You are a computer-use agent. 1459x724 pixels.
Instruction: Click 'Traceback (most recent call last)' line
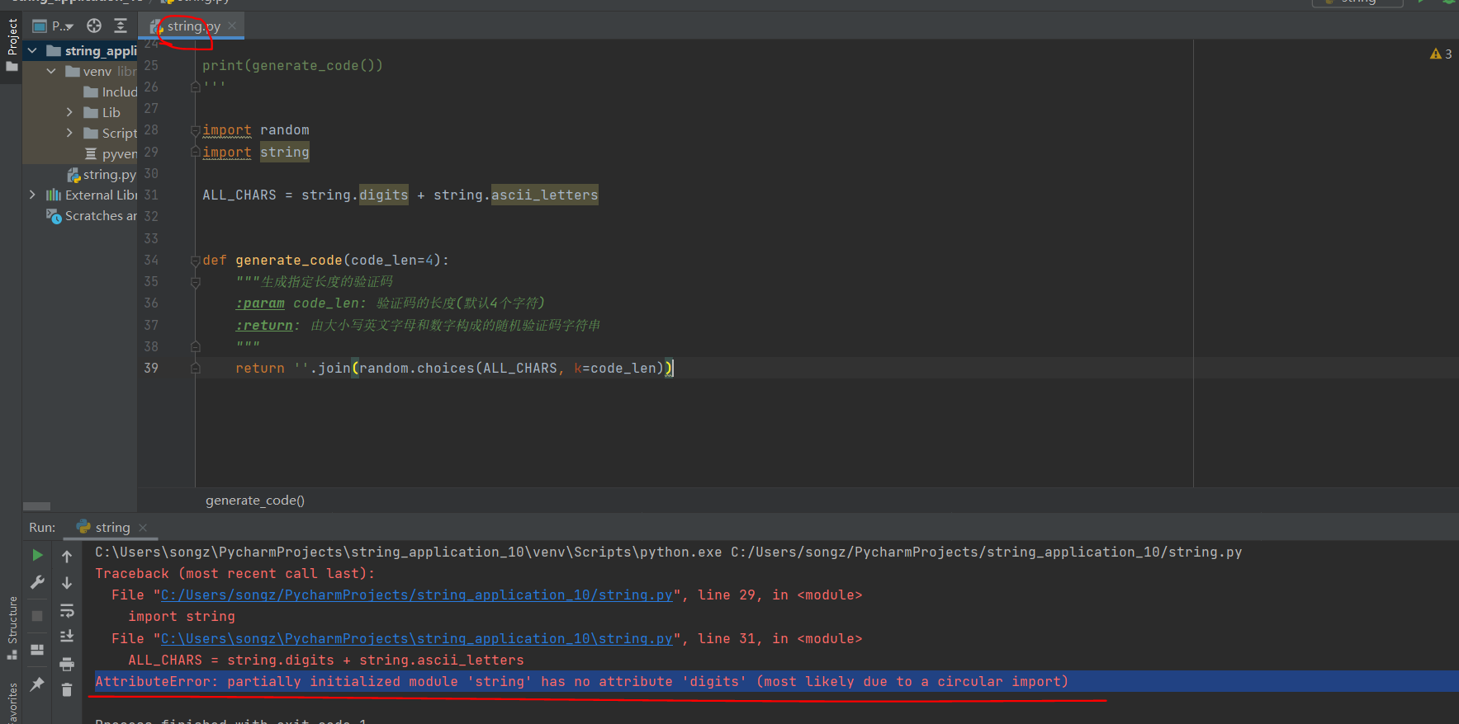(234, 574)
